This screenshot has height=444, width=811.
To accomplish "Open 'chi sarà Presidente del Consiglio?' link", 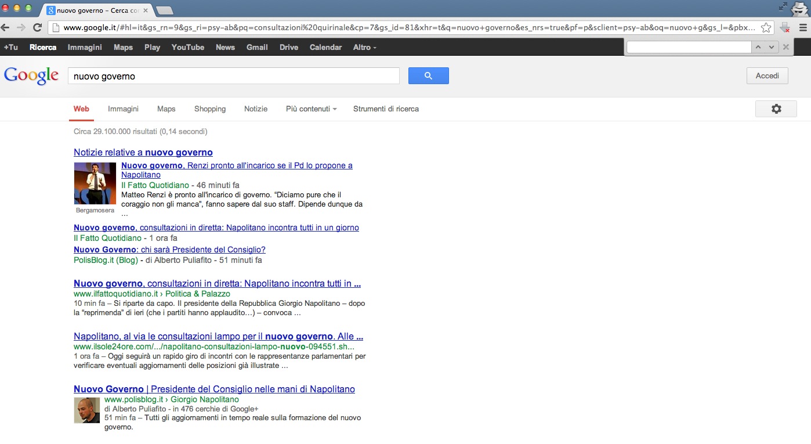I will click(x=169, y=250).
